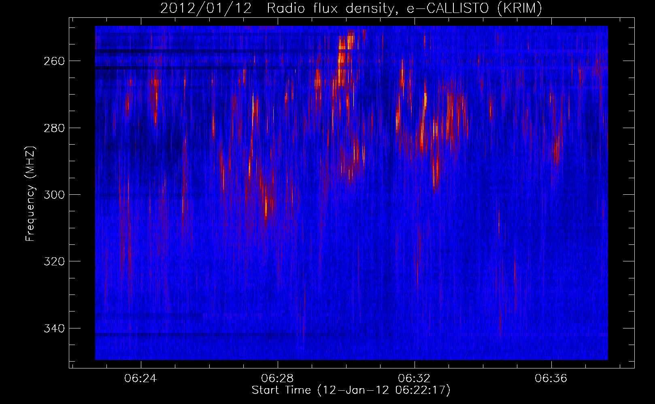
Task: Click the 06:24 time tick label
Action: point(140,379)
